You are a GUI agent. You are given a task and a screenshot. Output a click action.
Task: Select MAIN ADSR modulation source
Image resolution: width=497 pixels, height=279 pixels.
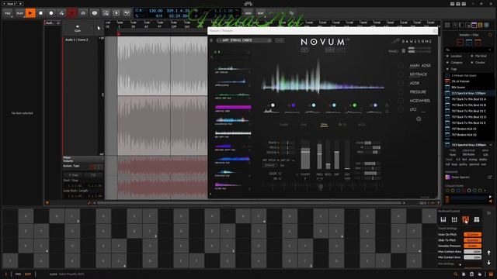point(420,65)
